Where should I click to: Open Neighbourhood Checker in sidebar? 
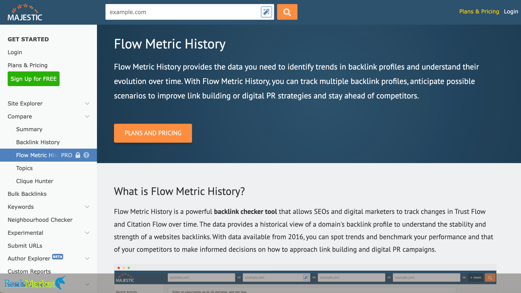click(40, 220)
